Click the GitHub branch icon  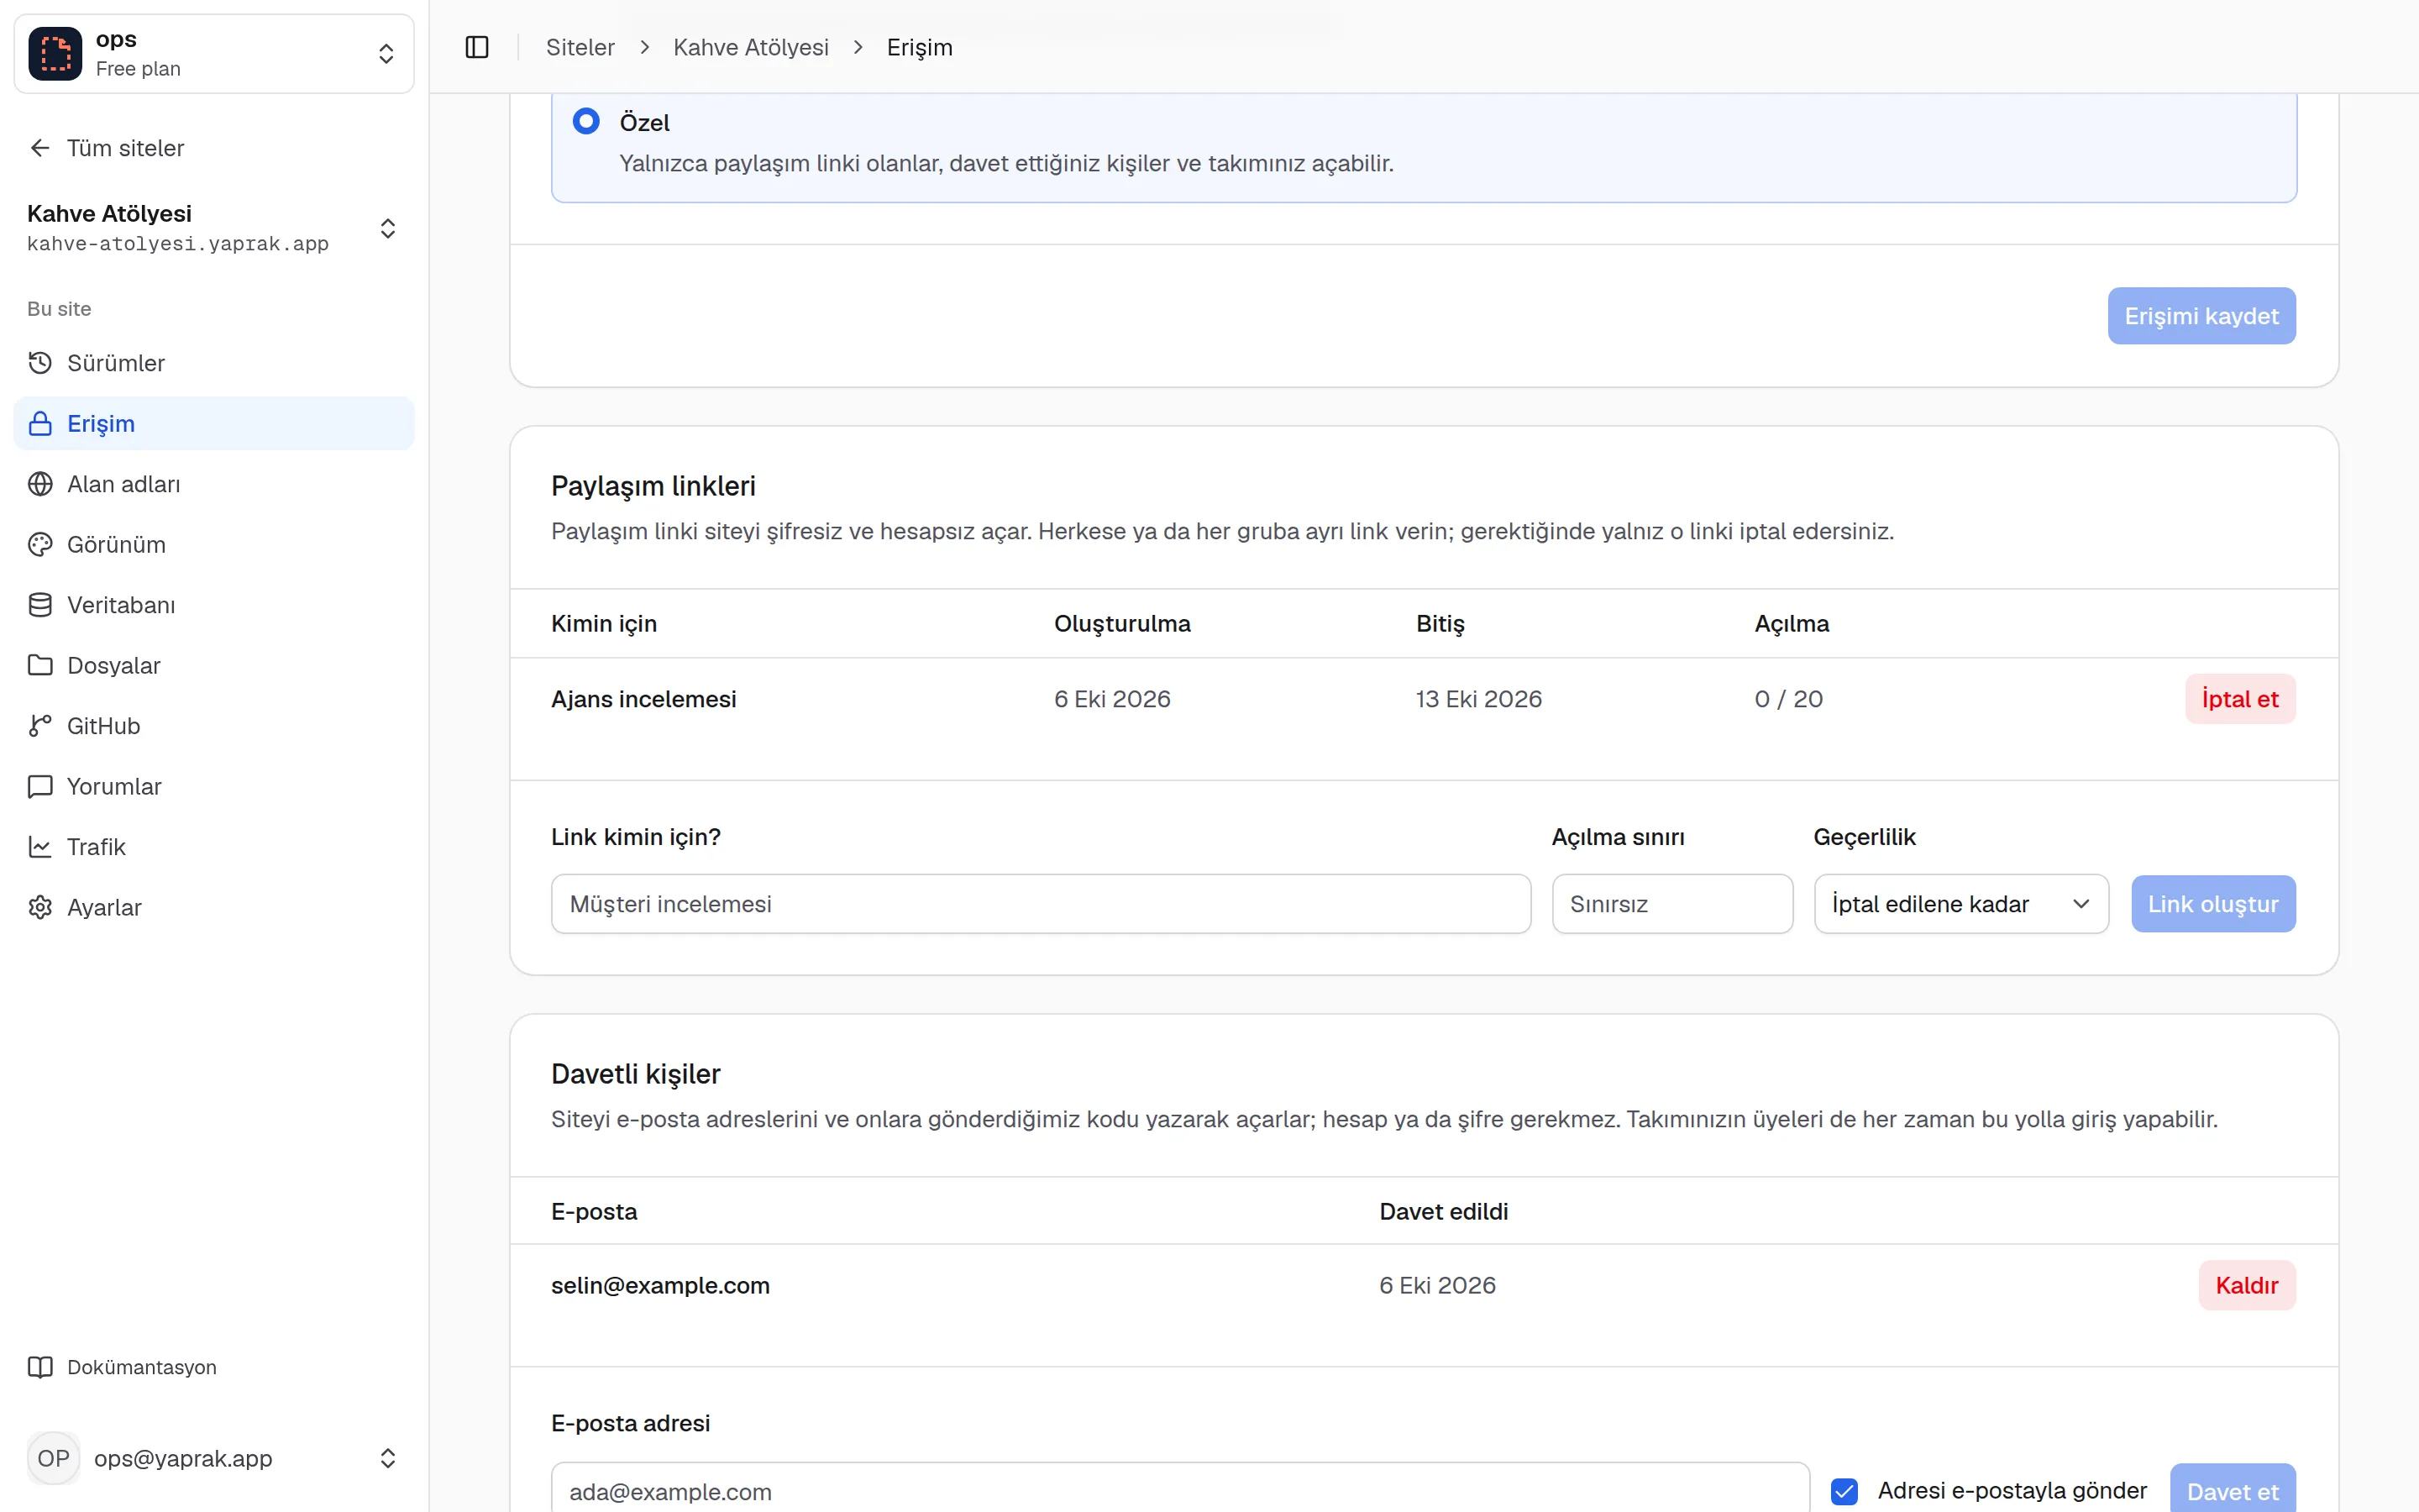[x=40, y=726]
